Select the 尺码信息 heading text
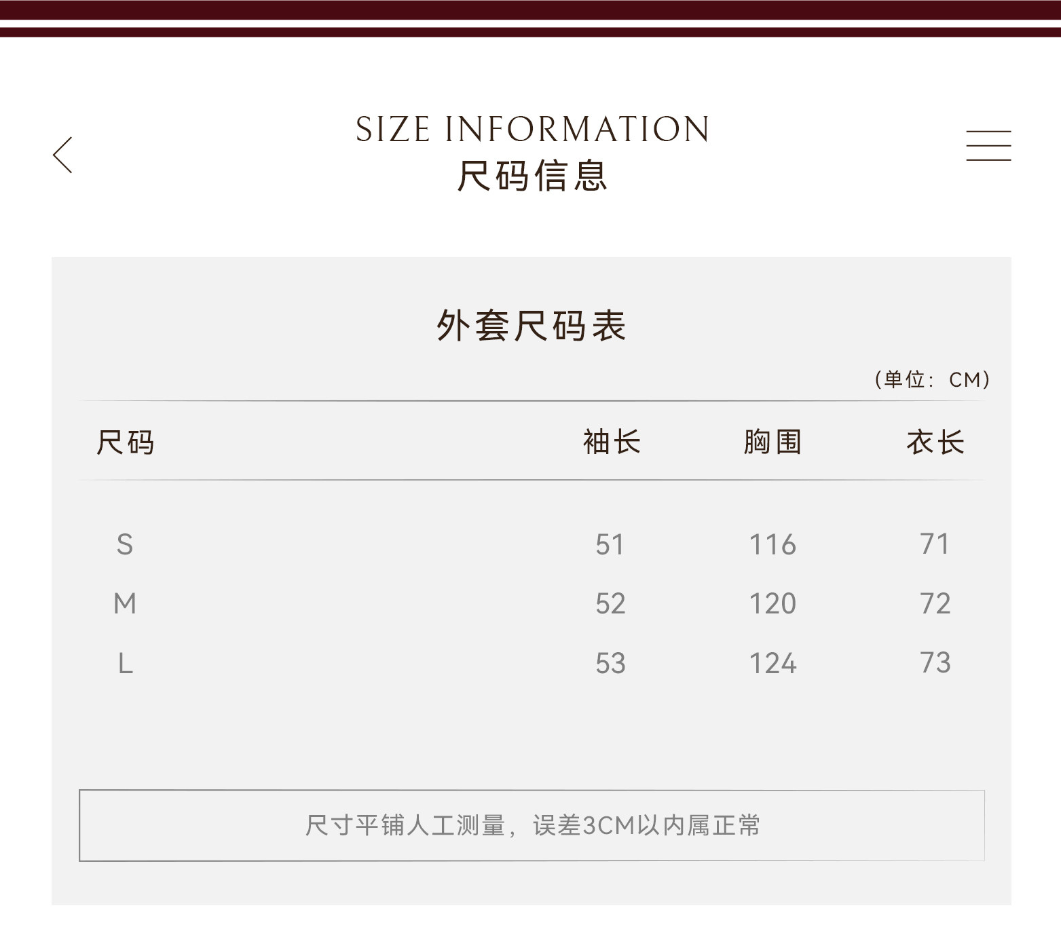The height and width of the screenshot is (948, 1061). point(532,176)
